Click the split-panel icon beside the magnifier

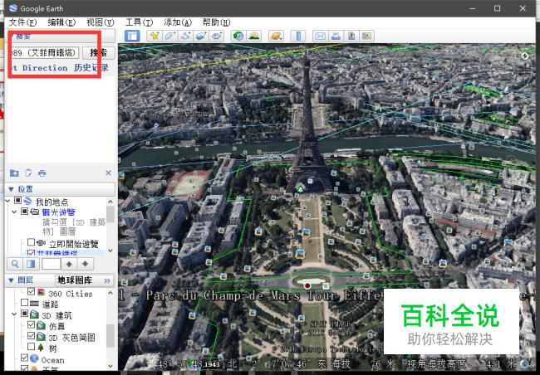(x=31, y=264)
